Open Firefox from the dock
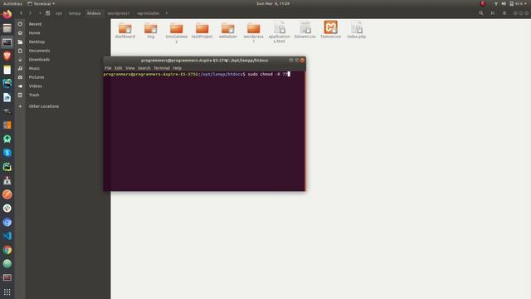The image size is (531, 299). [x=7, y=14]
